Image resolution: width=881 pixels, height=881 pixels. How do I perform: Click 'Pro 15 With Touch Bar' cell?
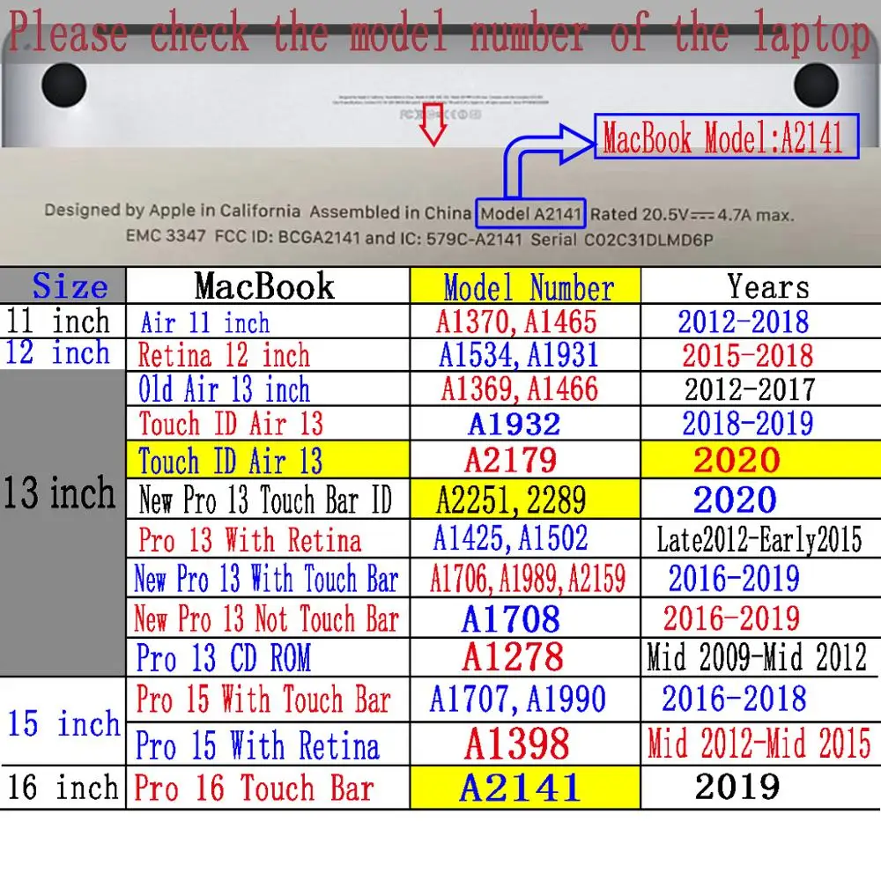pyautogui.click(x=268, y=700)
